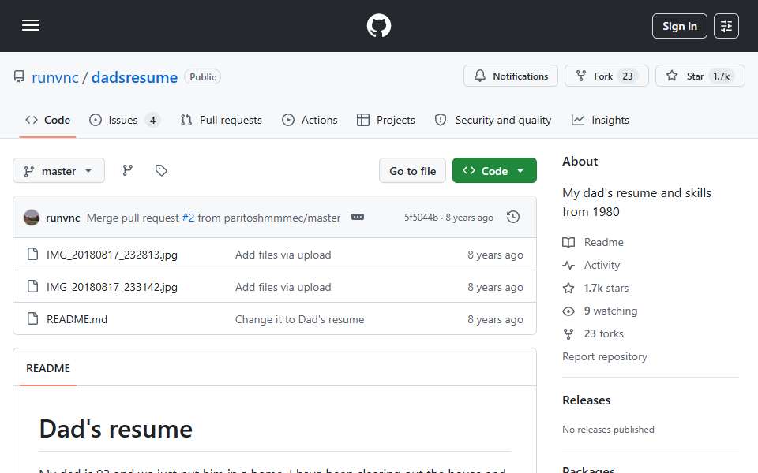
Task: Click Go to file button
Action: coord(412,171)
